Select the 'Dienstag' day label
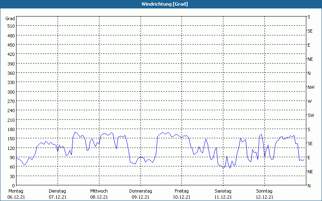This screenshot has height=201, width=322. (x=57, y=191)
